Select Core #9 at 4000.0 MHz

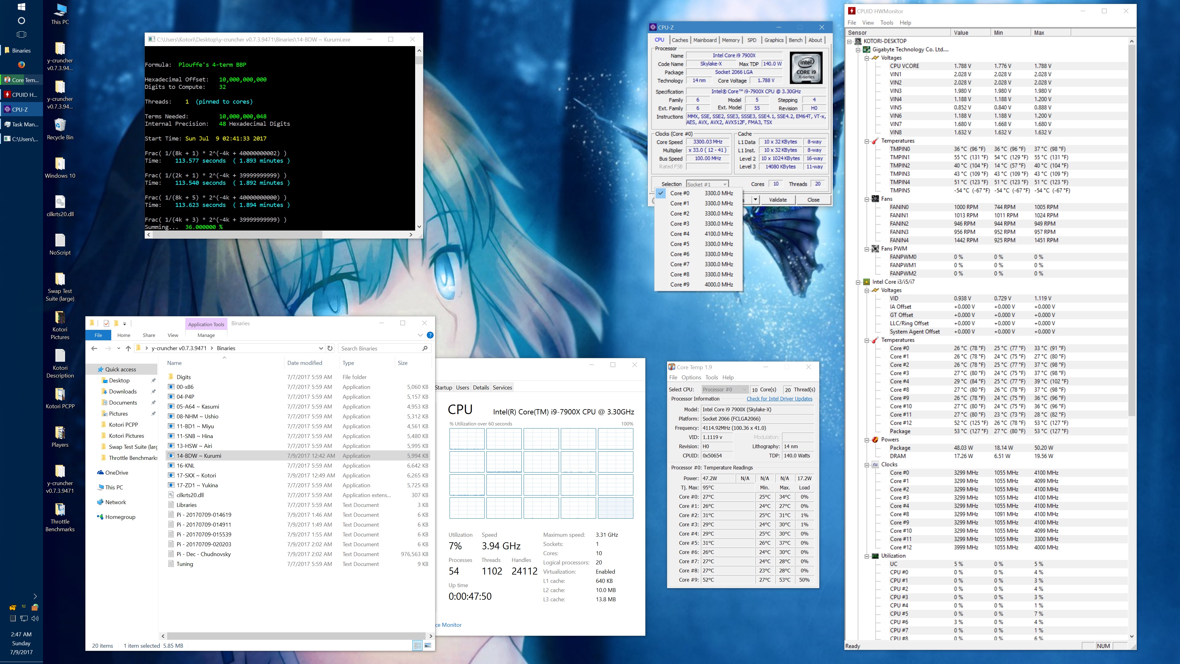click(x=701, y=285)
